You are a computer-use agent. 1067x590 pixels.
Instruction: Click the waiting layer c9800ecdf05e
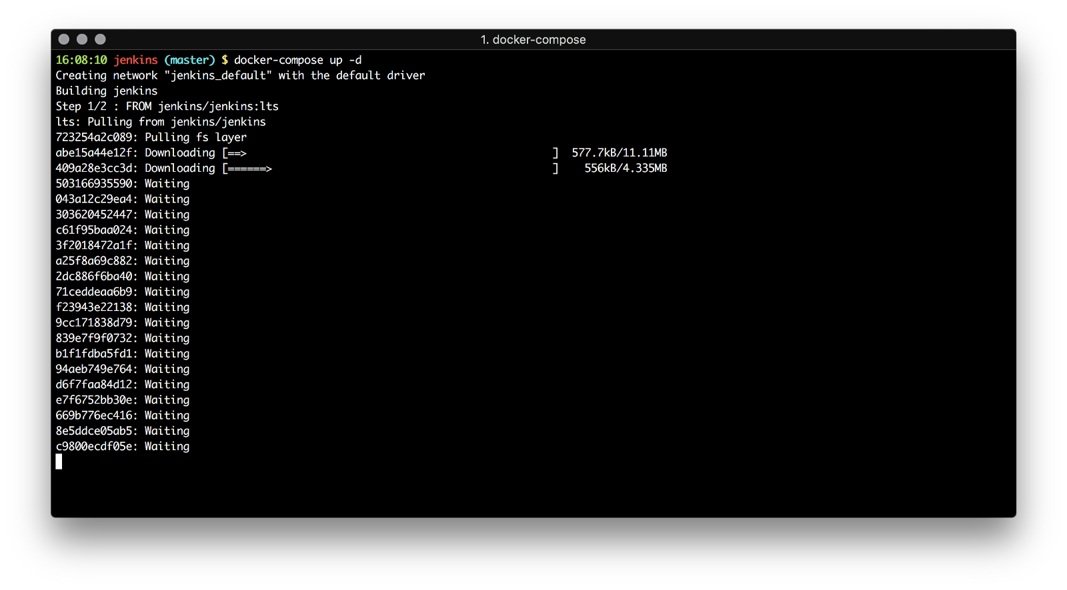point(123,446)
